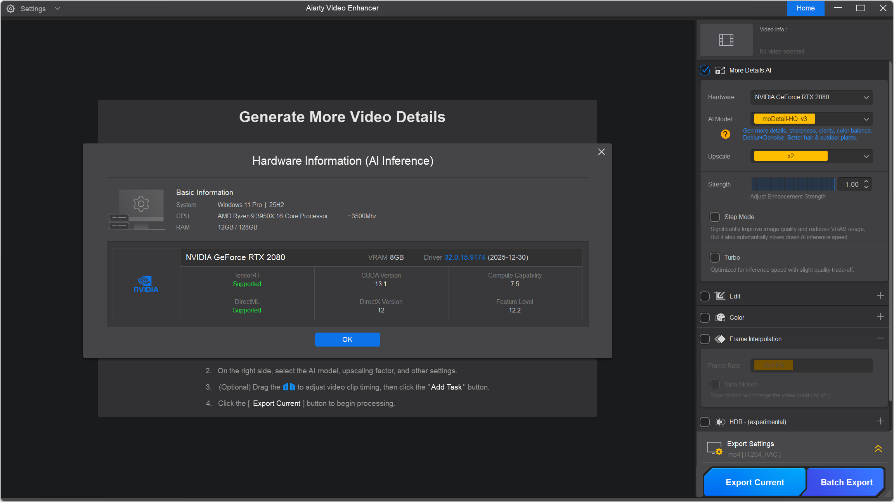This screenshot has width=894, height=502.
Task: Click the Strength slider bar
Action: [x=792, y=184]
